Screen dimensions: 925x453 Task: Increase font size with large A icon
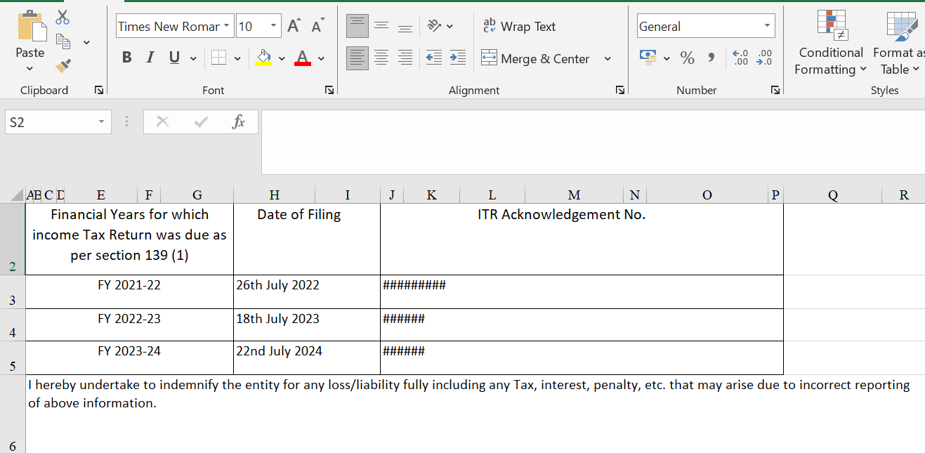pyautogui.click(x=294, y=26)
